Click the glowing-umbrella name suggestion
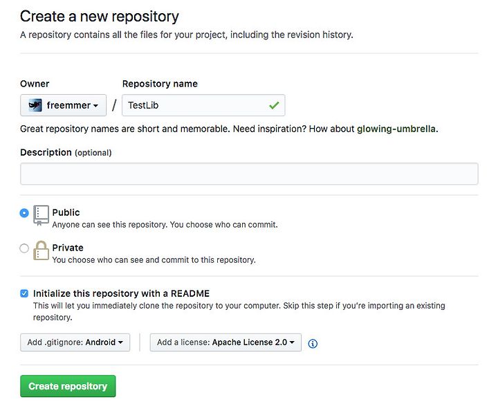 [396, 129]
